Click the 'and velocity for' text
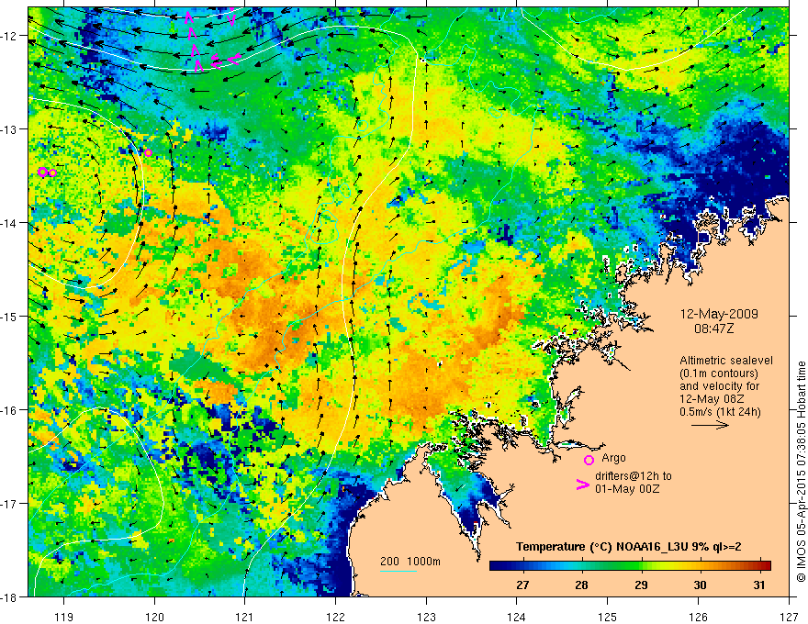The image size is (808, 624). pyautogui.click(x=719, y=386)
